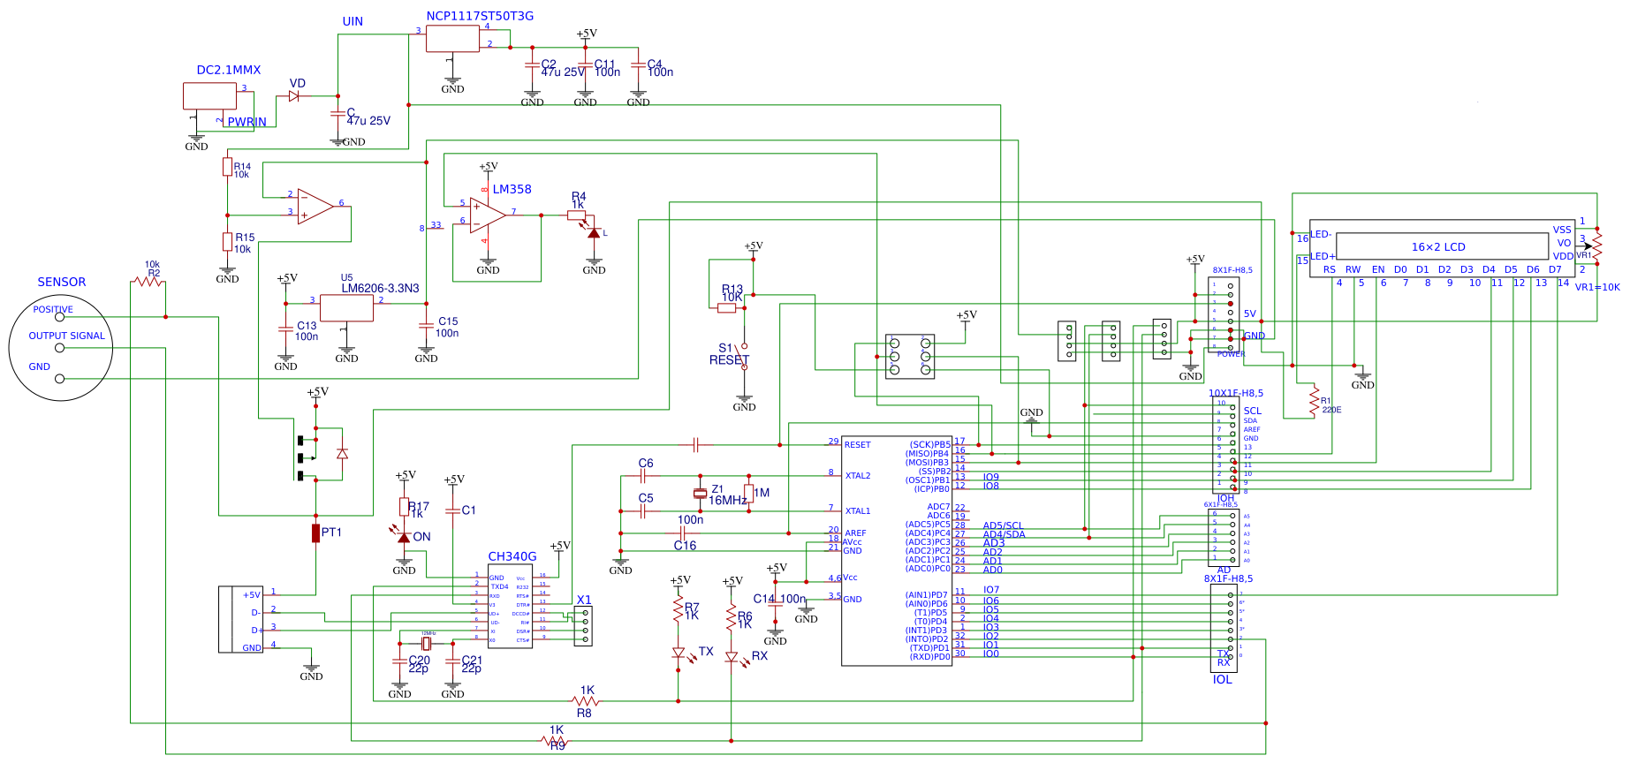Screen dimensions: 1630x763
Task: Click the 'AD5/SCL' net label
Action: click(1003, 526)
